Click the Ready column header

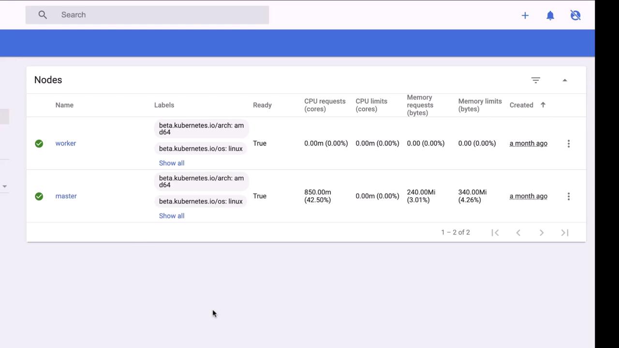[x=262, y=105]
